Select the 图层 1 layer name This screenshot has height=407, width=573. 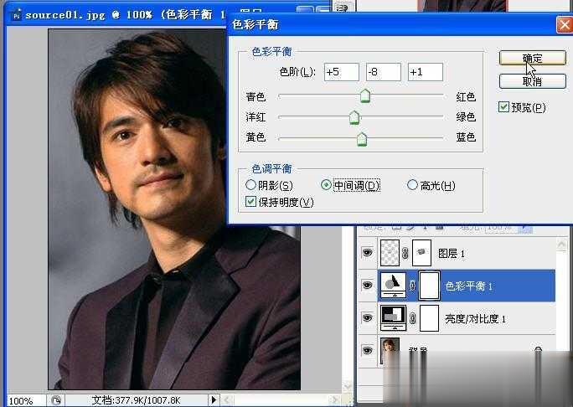click(452, 253)
